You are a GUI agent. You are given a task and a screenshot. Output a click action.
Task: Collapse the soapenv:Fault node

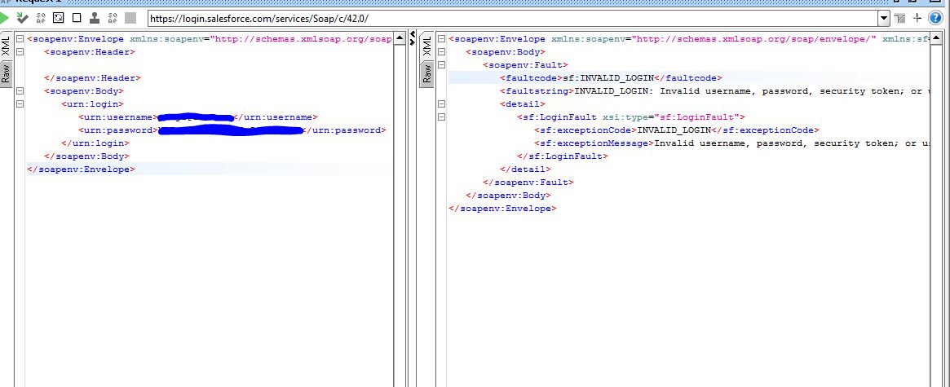[x=441, y=65]
